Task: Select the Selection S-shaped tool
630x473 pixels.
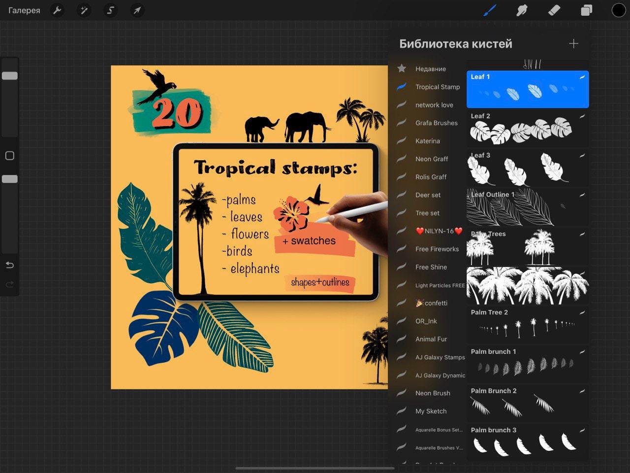Action: [x=111, y=10]
